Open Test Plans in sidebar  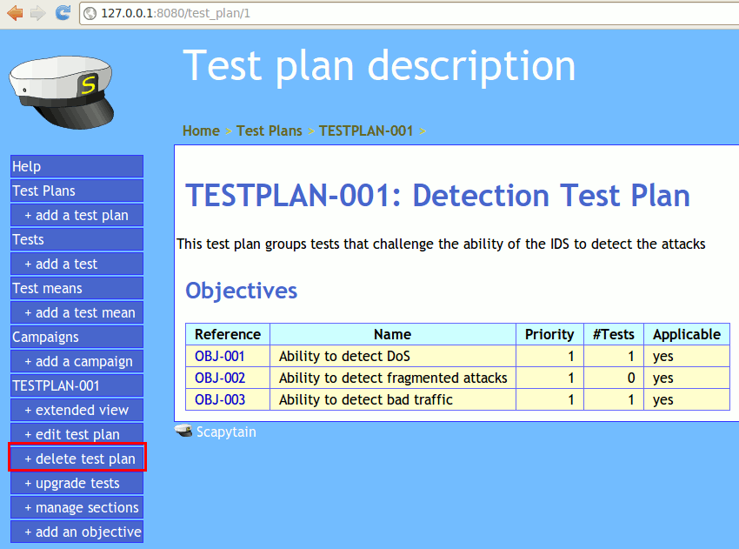point(77,191)
